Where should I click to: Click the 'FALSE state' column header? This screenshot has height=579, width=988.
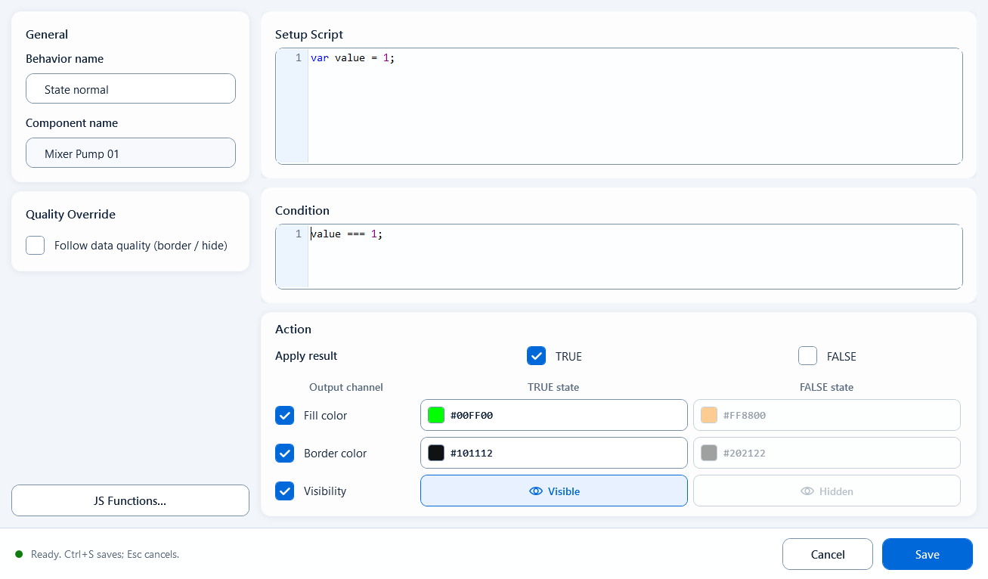[x=826, y=387]
